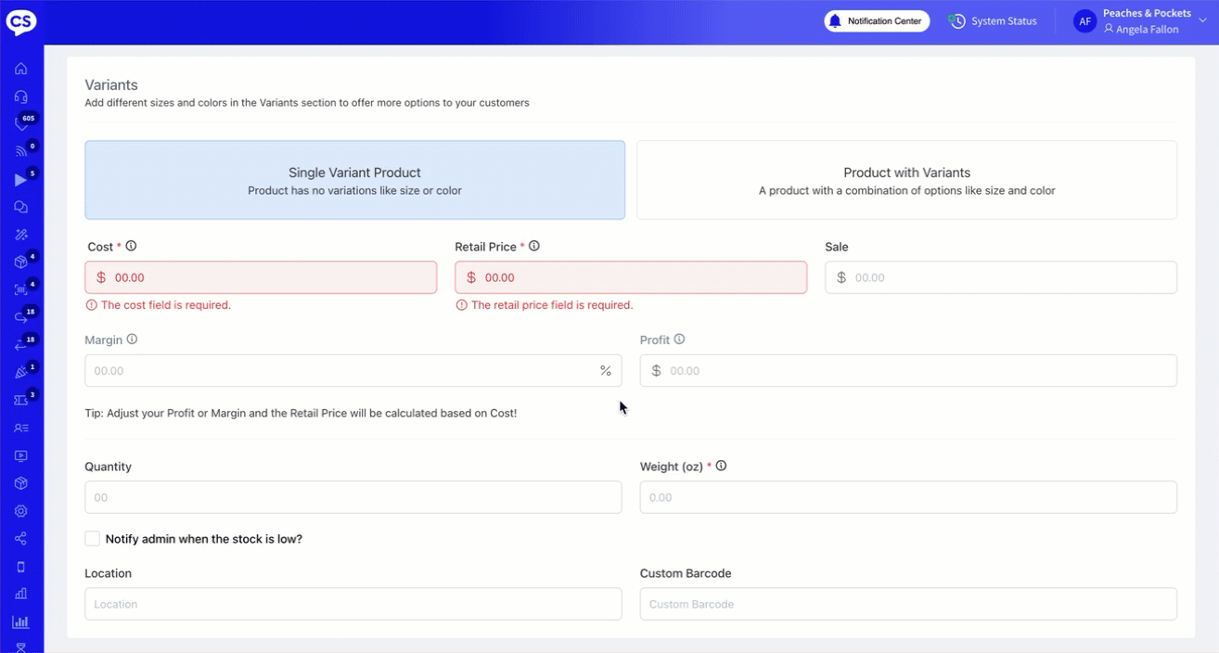1219x653 pixels.
Task: Open sidebar icon with 605 badge
Action: click(x=23, y=122)
